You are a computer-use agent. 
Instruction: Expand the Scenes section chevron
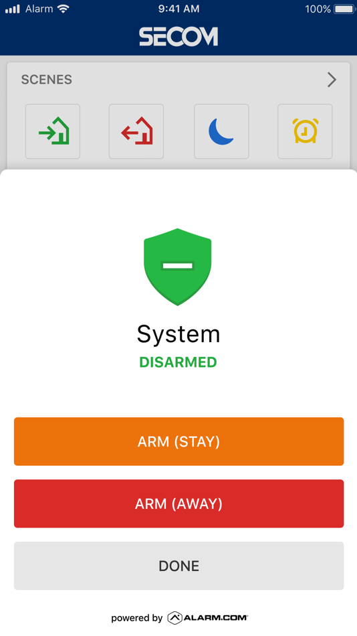pyautogui.click(x=332, y=80)
